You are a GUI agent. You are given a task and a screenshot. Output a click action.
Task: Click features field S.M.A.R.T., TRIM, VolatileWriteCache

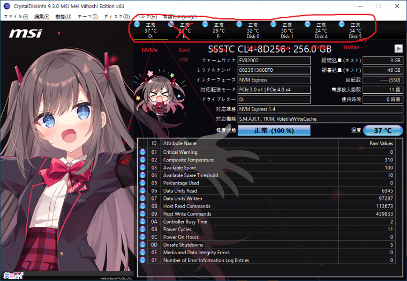tap(320, 119)
